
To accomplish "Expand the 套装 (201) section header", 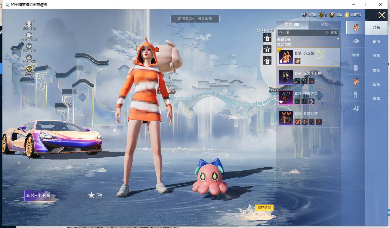I will 284,45.
